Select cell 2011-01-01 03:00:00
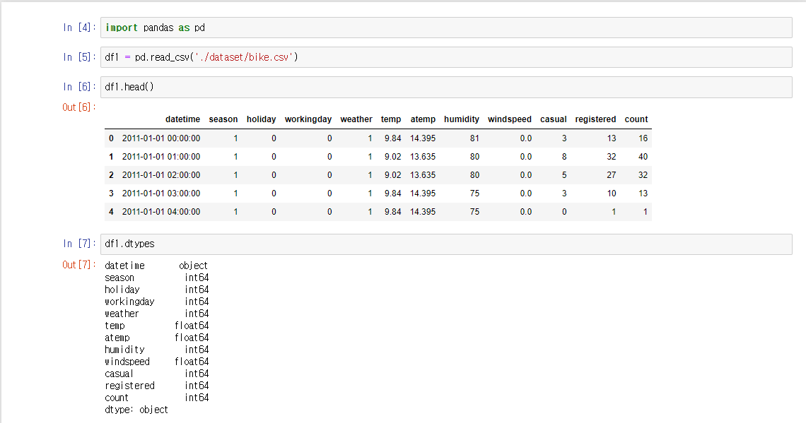The width and height of the screenshot is (806, 423). [x=161, y=193]
